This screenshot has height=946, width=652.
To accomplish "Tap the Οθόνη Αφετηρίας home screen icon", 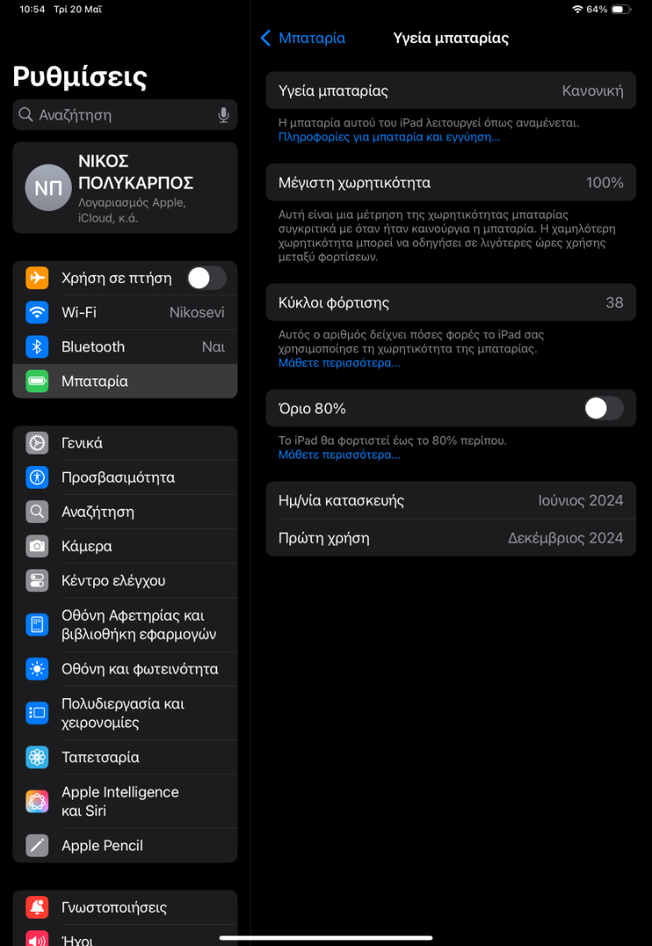I will [37, 625].
